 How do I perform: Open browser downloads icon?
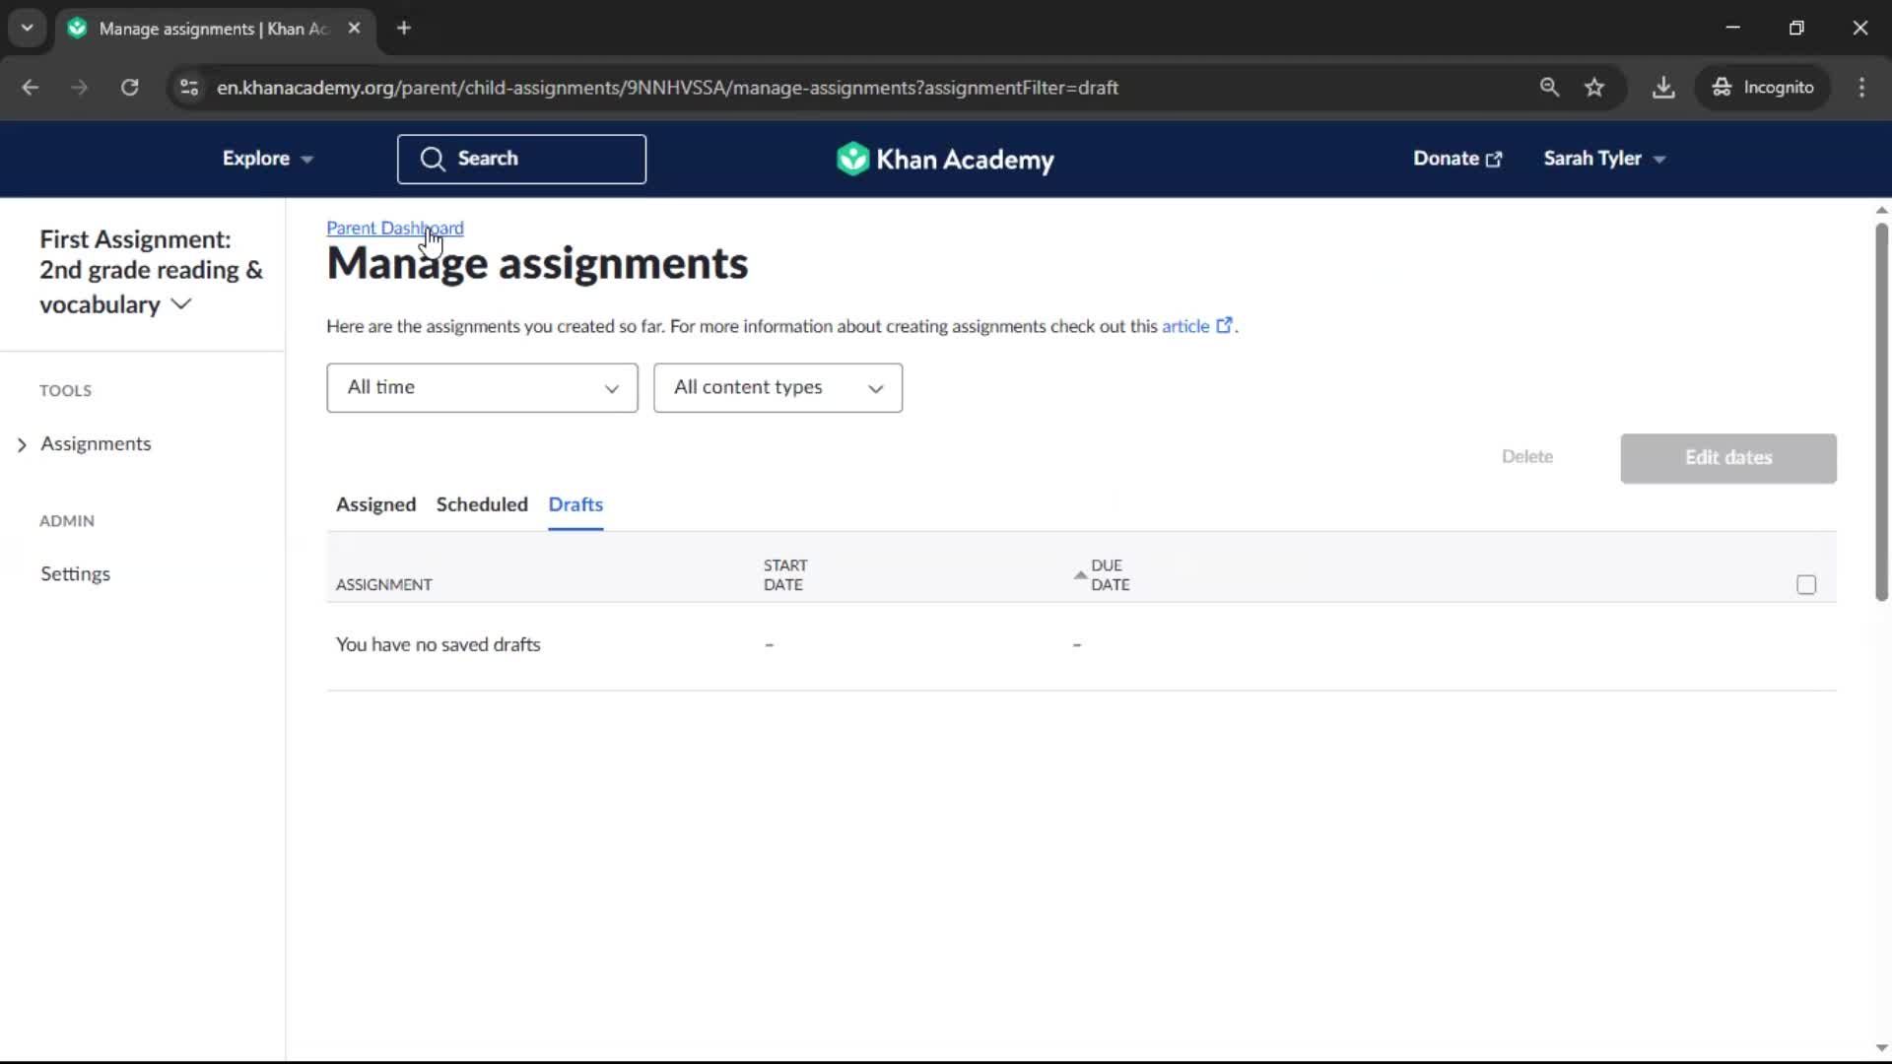pos(1663,88)
